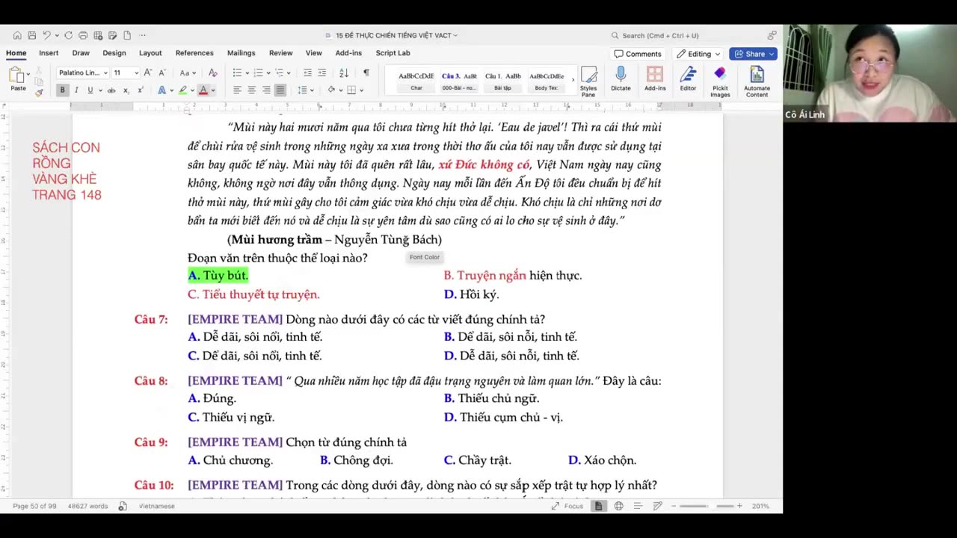Open the Add-ins ribbon icon

click(x=655, y=78)
